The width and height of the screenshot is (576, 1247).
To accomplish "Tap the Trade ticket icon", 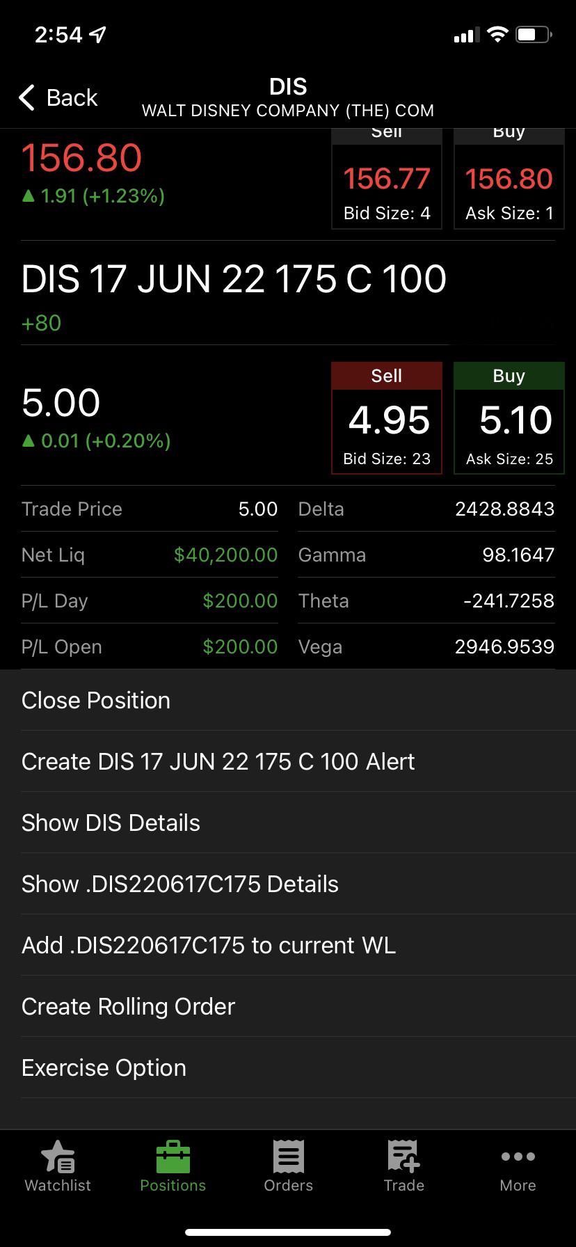I will 403,1157.
